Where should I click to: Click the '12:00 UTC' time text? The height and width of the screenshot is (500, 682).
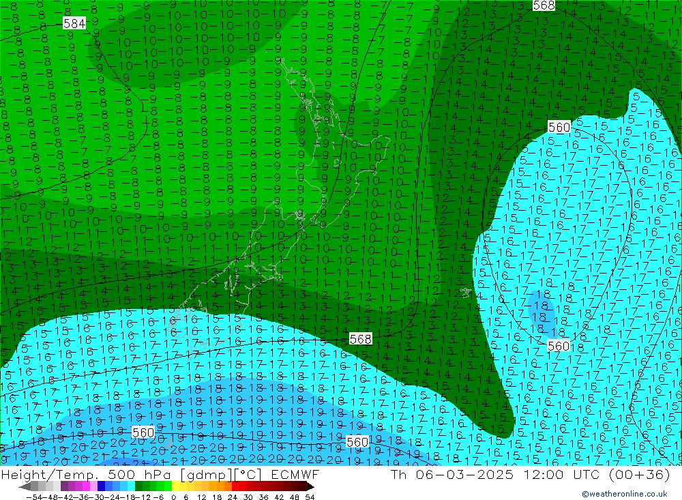click(x=562, y=475)
